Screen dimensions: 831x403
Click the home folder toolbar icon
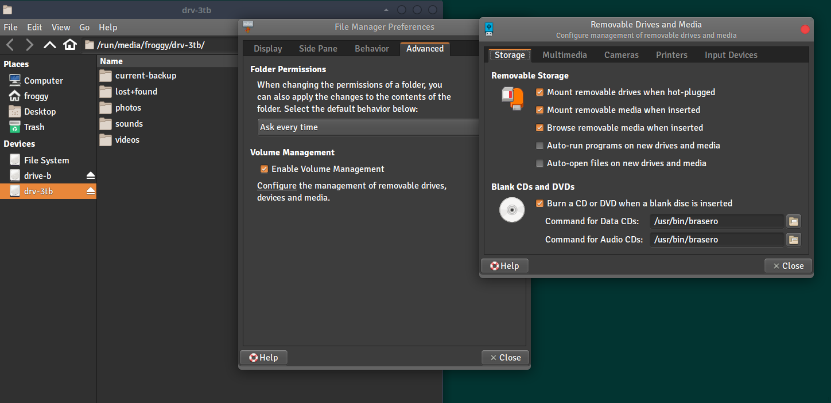pos(70,45)
